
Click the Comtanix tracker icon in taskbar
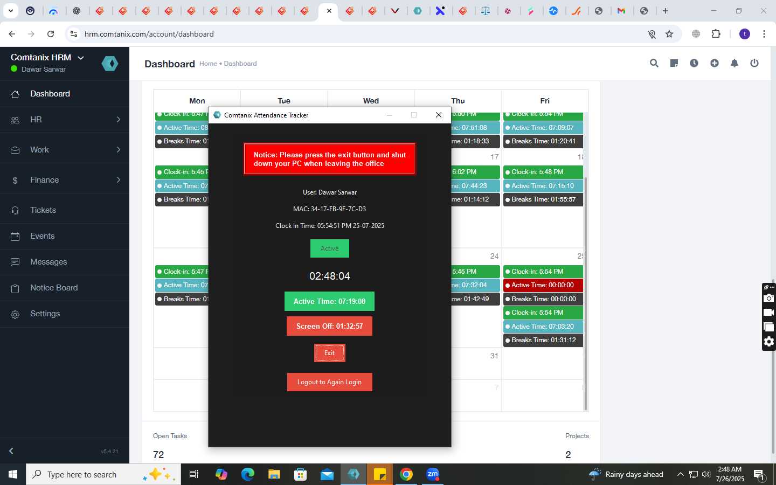click(x=354, y=474)
